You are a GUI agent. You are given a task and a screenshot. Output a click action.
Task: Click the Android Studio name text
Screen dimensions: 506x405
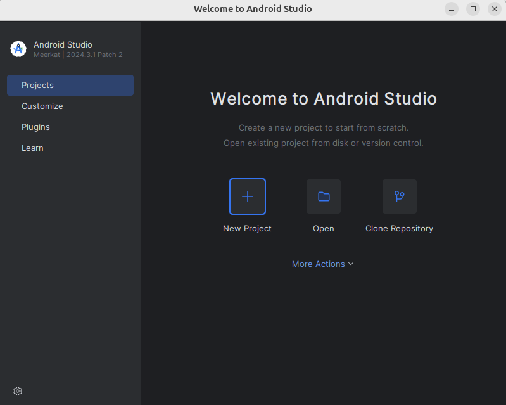pyautogui.click(x=63, y=44)
